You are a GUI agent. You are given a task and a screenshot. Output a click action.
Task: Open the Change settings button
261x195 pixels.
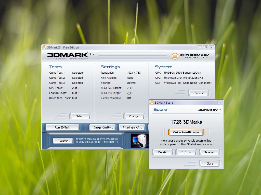134,116
